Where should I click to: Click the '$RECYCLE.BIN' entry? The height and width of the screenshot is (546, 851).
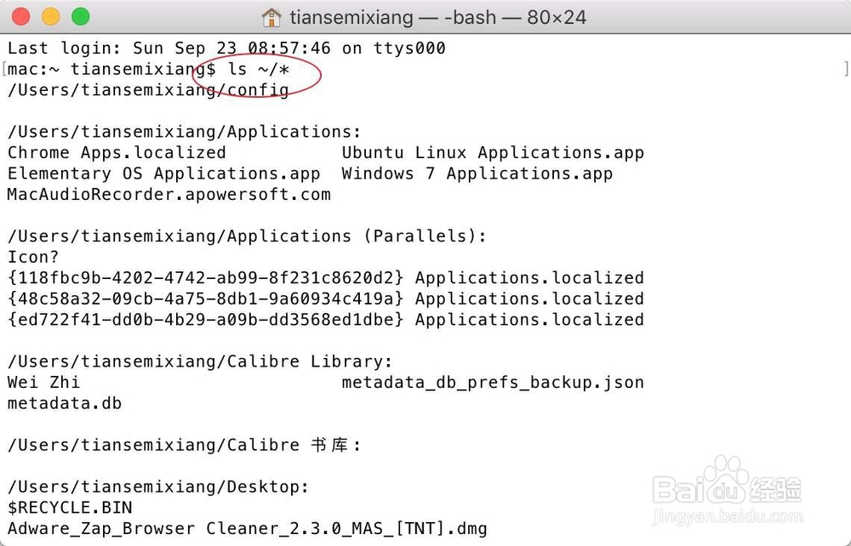[70, 508]
